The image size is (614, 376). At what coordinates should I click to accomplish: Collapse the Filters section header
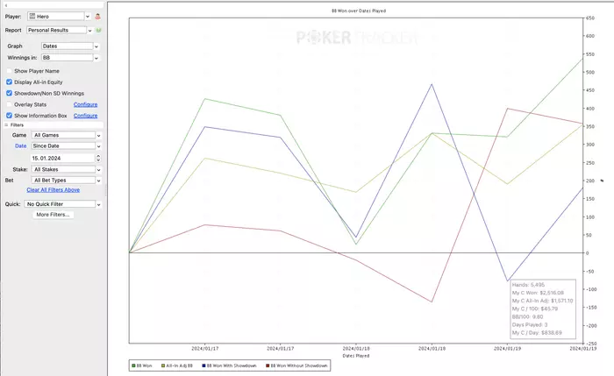(6, 124)
